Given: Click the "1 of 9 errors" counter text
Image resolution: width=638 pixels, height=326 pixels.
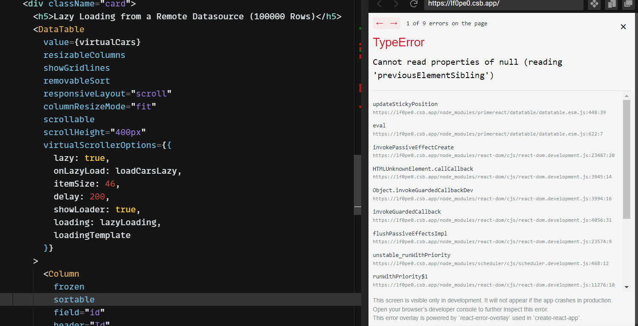Looking at the screenshot, I should coord(446,24).
